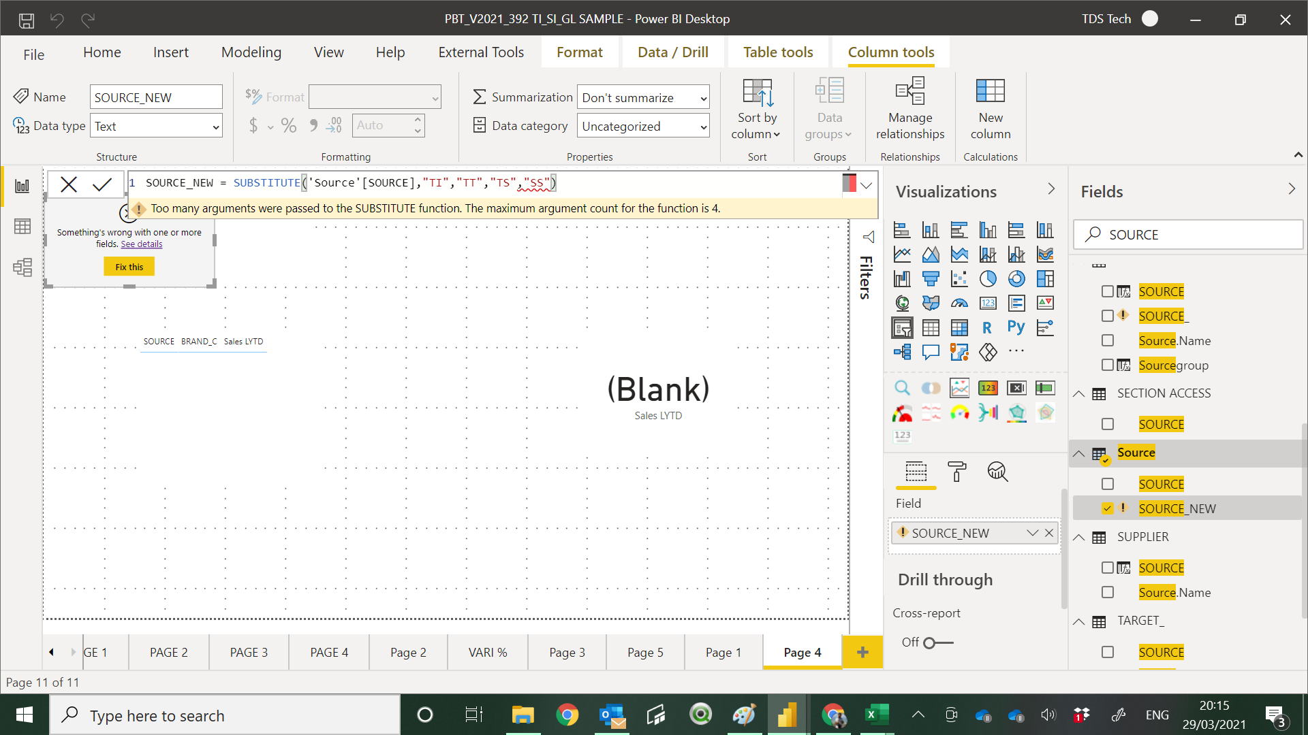The height and width of the screenshot is (735, 1308).
Task: Check Source.Name under SUPPLIER table
Action: pyautogui.click(x=1108, y=592)
